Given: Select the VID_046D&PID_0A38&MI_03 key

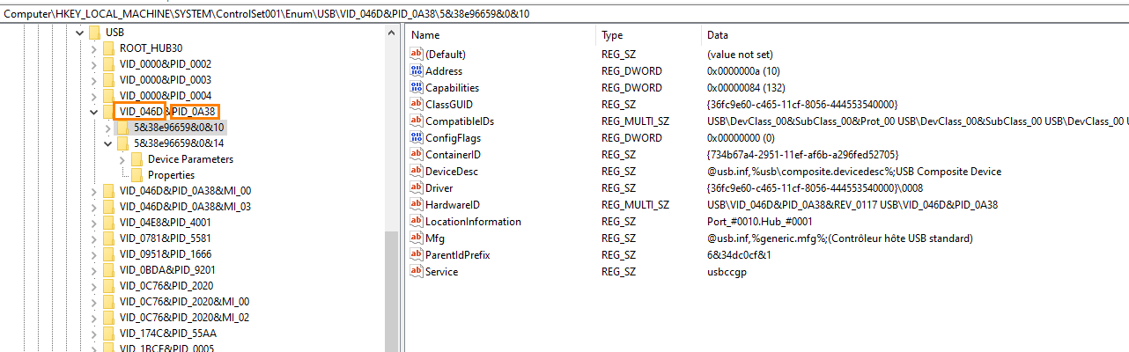Looking at the screenshot, I should click(x=185, y=207).
